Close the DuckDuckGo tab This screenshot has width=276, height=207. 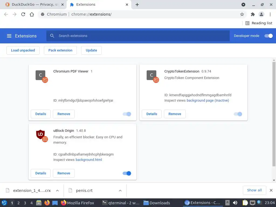click(63, 5)
